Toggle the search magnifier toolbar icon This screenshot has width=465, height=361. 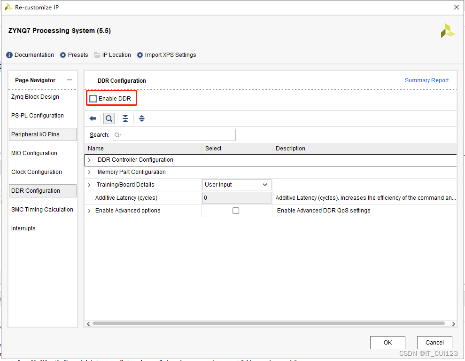(109, 118)
